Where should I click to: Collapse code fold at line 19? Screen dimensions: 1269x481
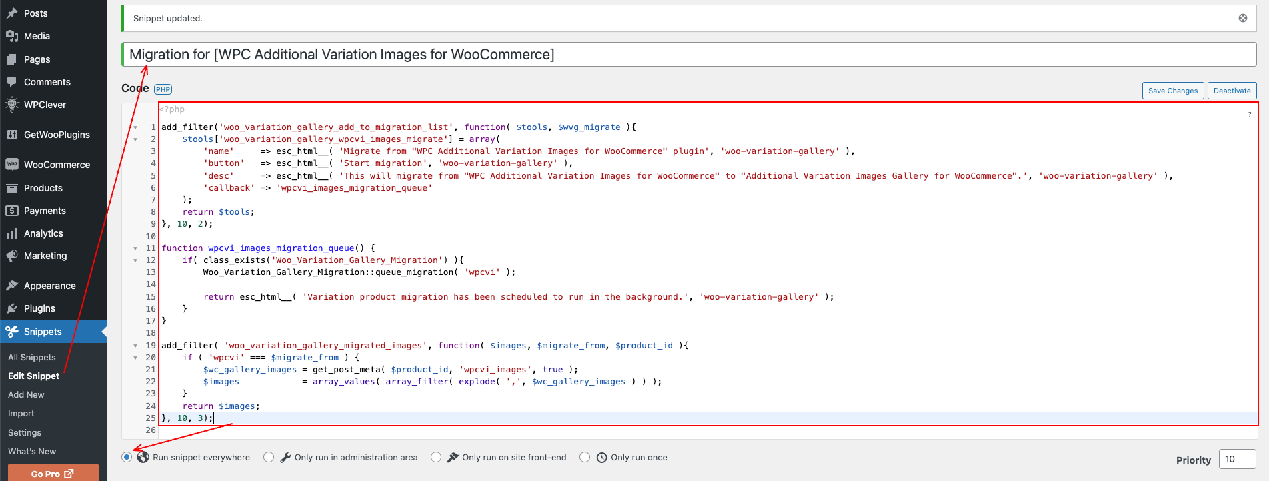click(x=135, y=346)
